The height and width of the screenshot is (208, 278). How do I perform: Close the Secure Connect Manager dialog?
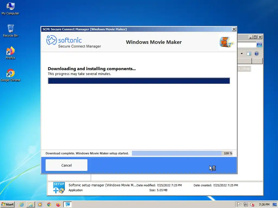[x=234, y=29]
